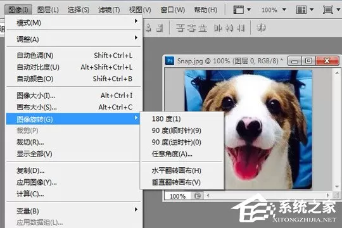Click the vertical scrollbar up arrow

pos(337,73)
